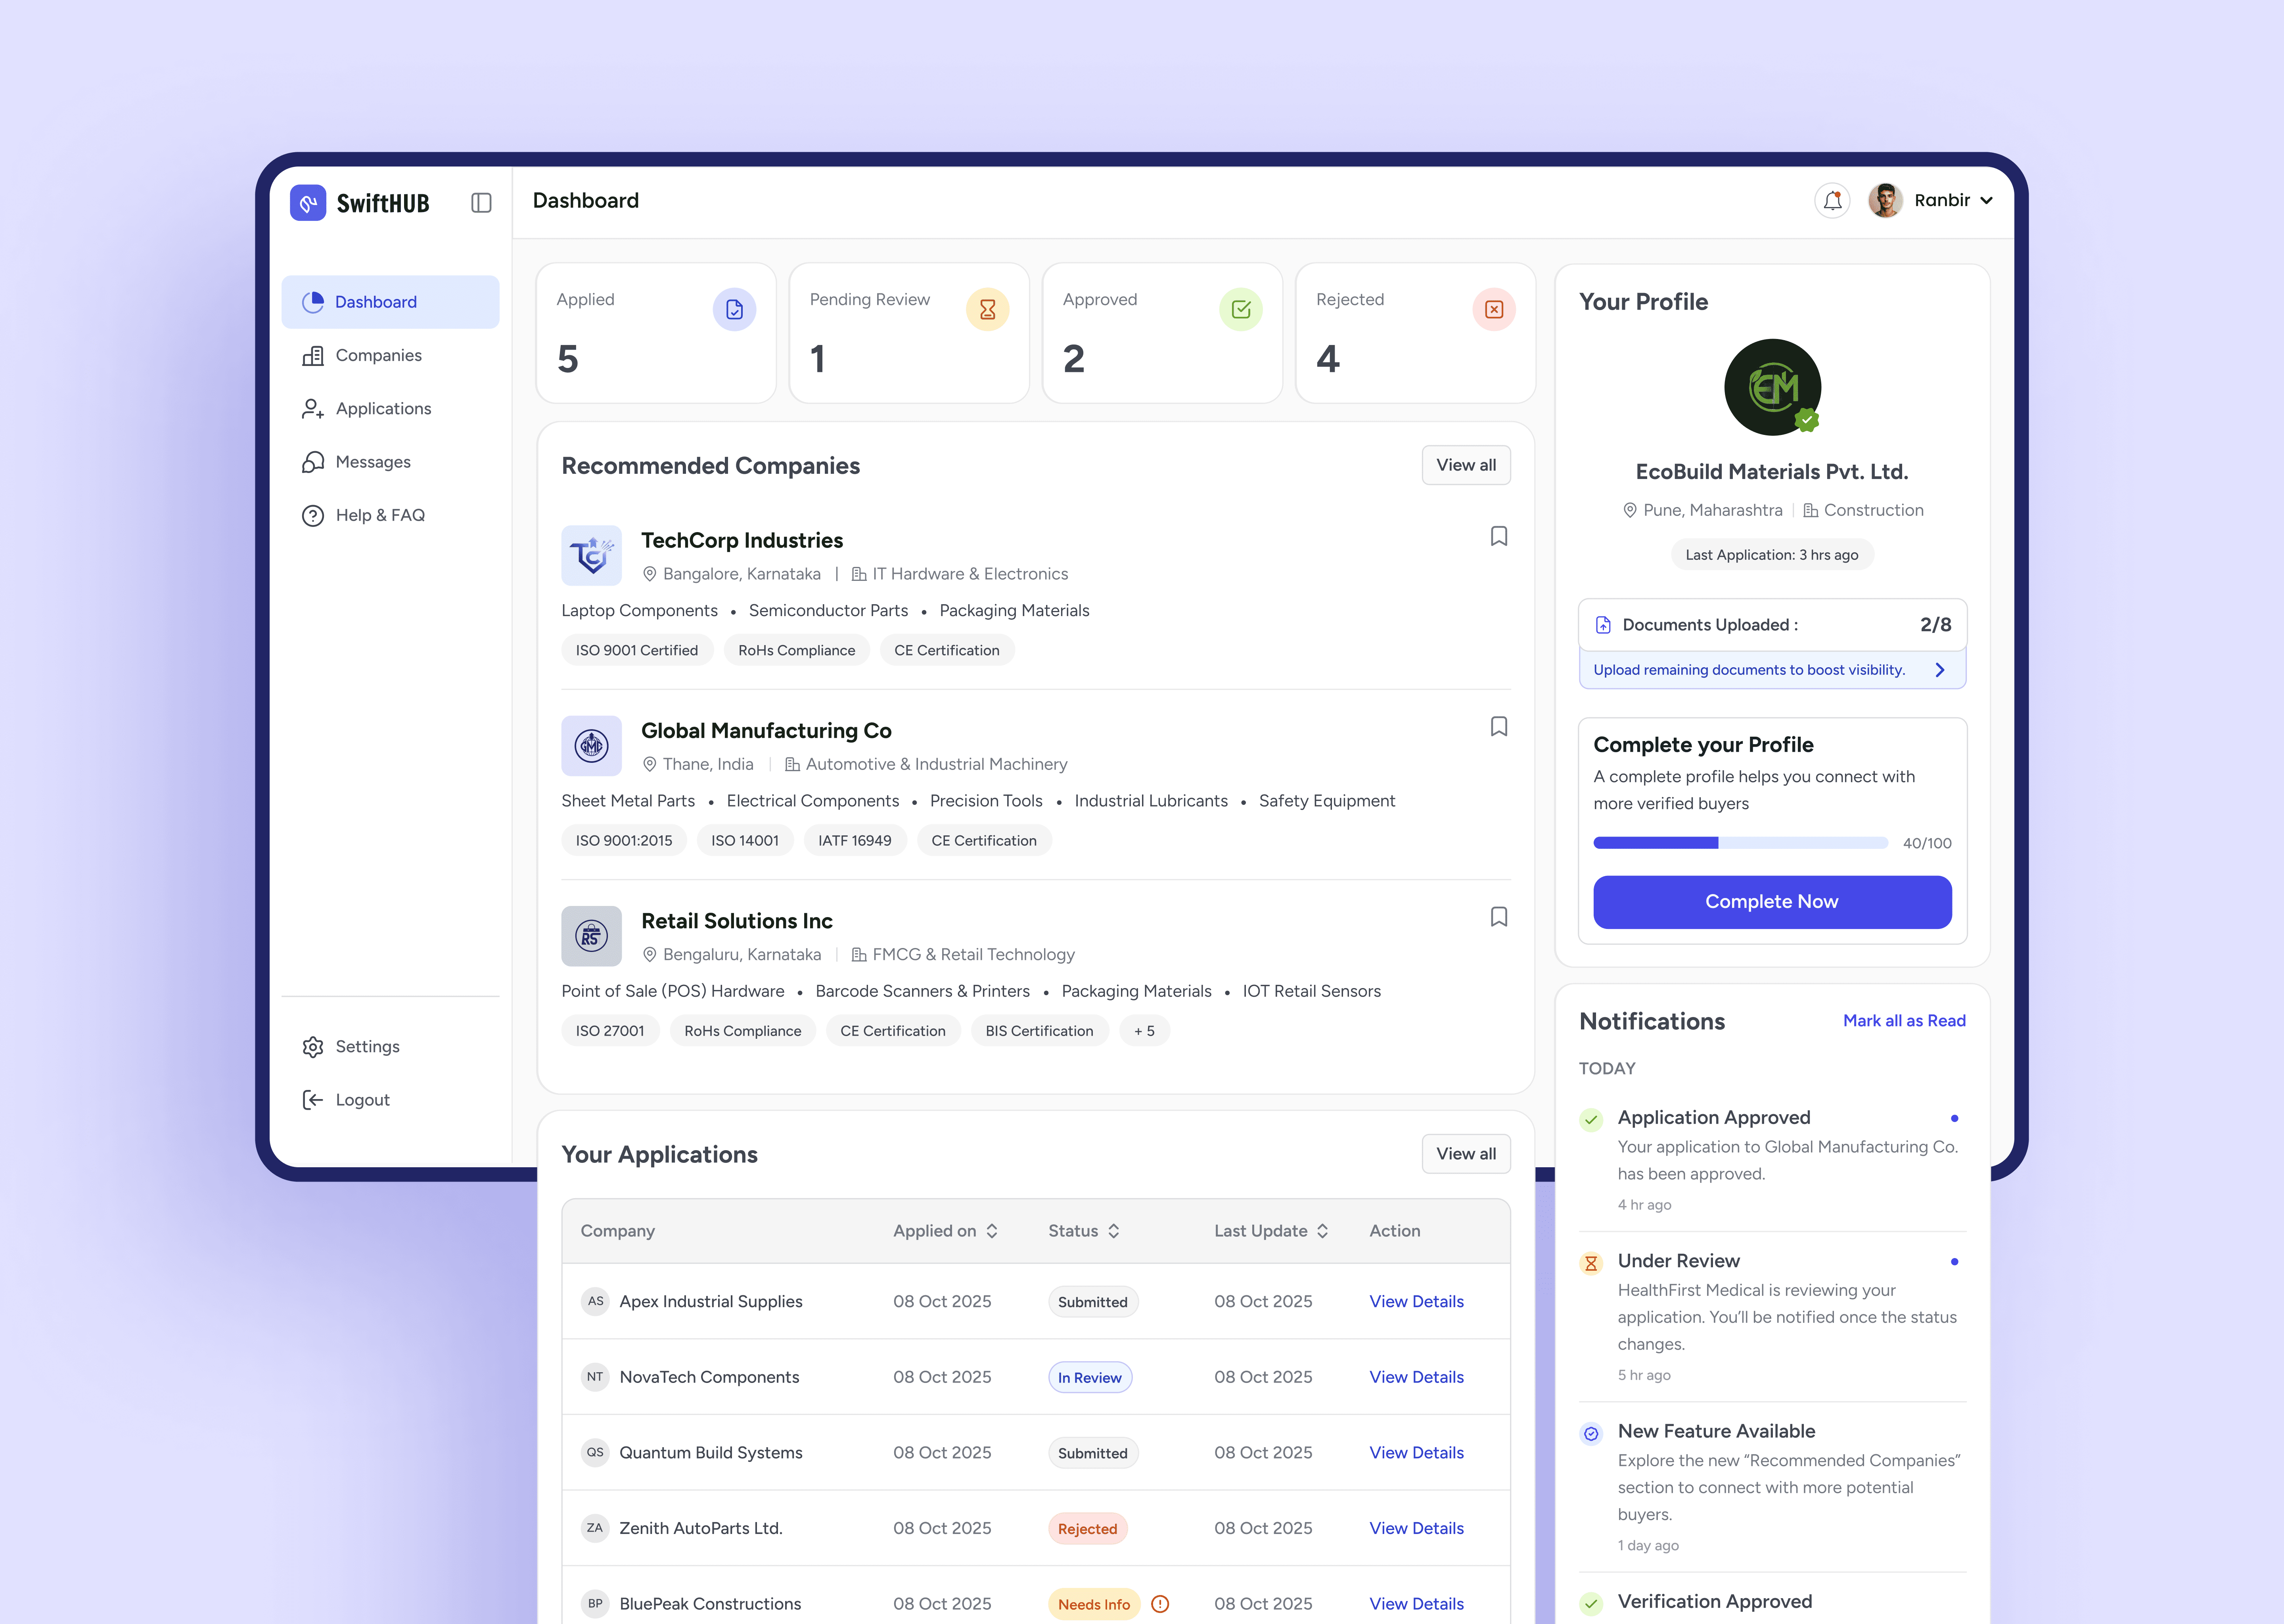Go to Messages in sidebar

coord(373,462)
